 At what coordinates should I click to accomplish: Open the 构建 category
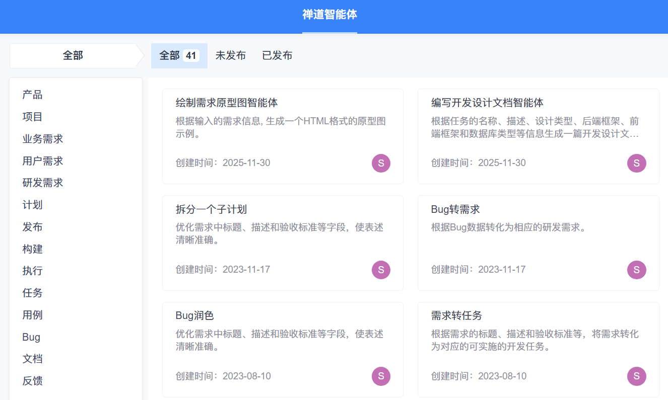click(32, 249)
